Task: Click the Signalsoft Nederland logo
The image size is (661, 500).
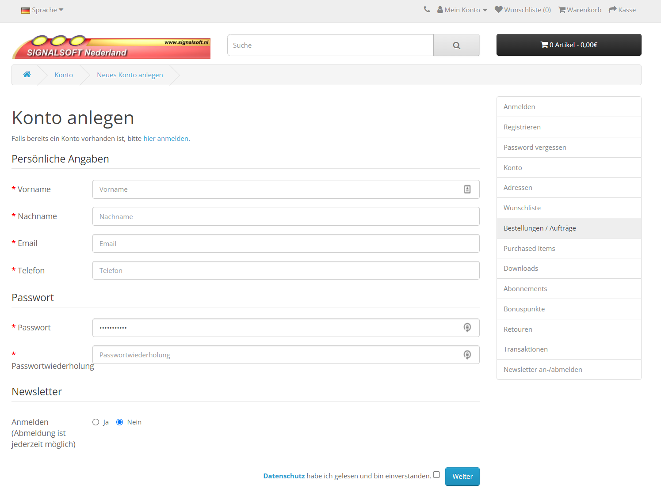Action: (111, 47)
